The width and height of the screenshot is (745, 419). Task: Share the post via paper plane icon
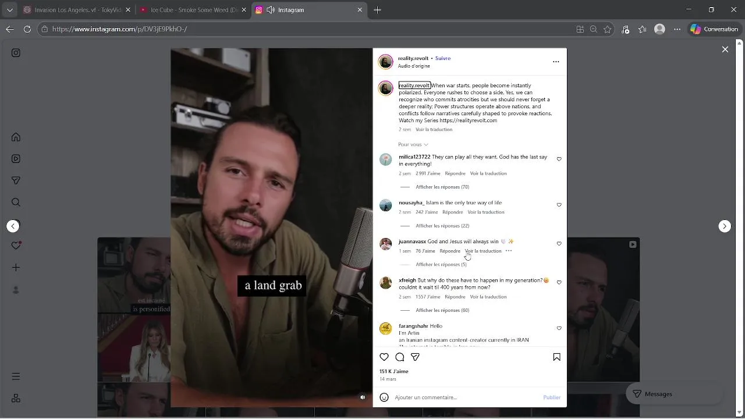tap(416, 357)
